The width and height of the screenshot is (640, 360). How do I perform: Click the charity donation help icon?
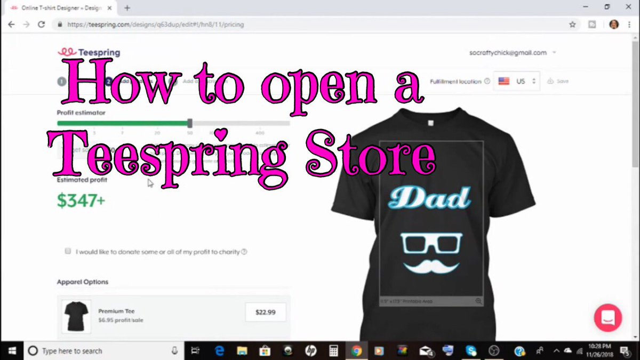pos(244,252)
